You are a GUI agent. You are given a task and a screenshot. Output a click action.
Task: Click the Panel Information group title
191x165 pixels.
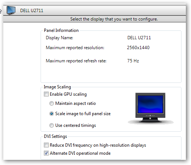(x=61, y=30)
